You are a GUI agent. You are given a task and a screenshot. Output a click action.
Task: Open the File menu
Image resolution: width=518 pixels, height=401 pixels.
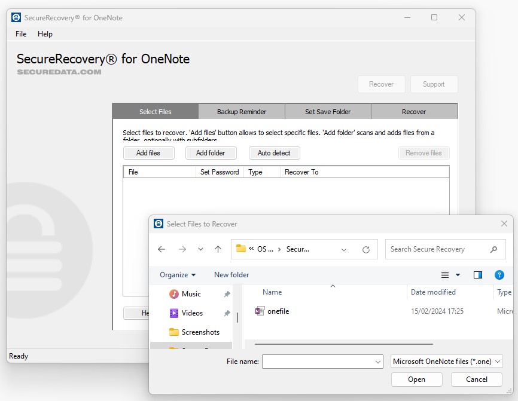(21, 34)
